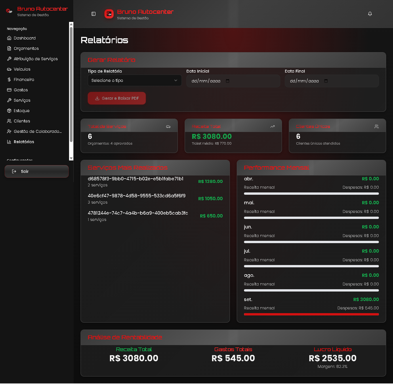The width and height of the screenshot is (393, 384).
Task: Toggle the sidebar panel icon
Action: tap(94, 14)
